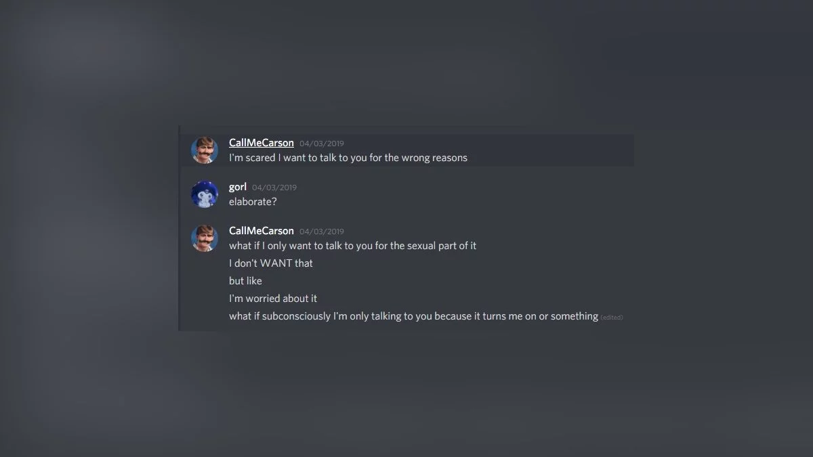813x457 pixels.
Task: Click CallMeCarson's avatar beside the 'what if I only' message
Action: (204, 238)
